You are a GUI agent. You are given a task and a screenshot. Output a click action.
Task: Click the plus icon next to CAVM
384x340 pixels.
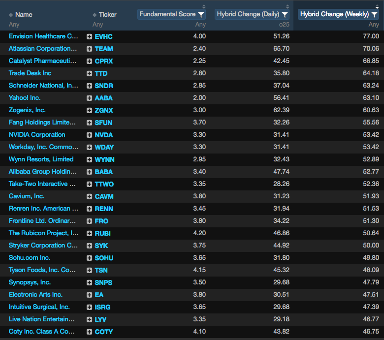(x=90, y=196)
